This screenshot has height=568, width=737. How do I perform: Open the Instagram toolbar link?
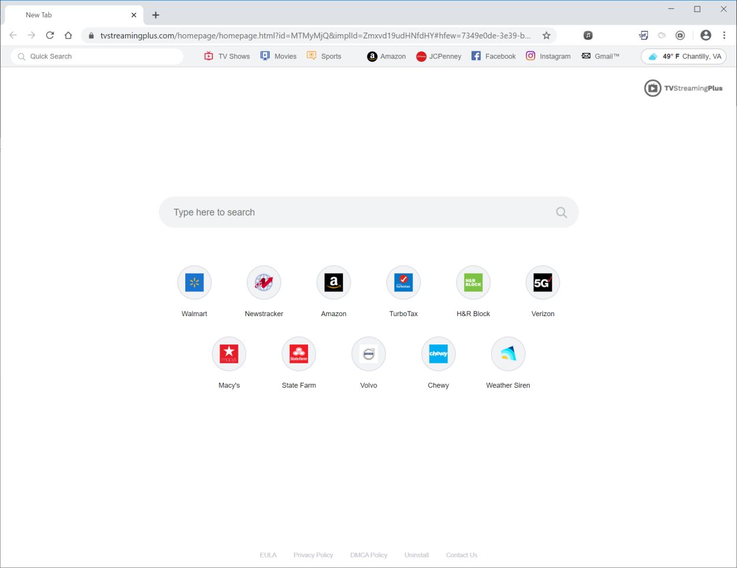(x=548, y=56)
